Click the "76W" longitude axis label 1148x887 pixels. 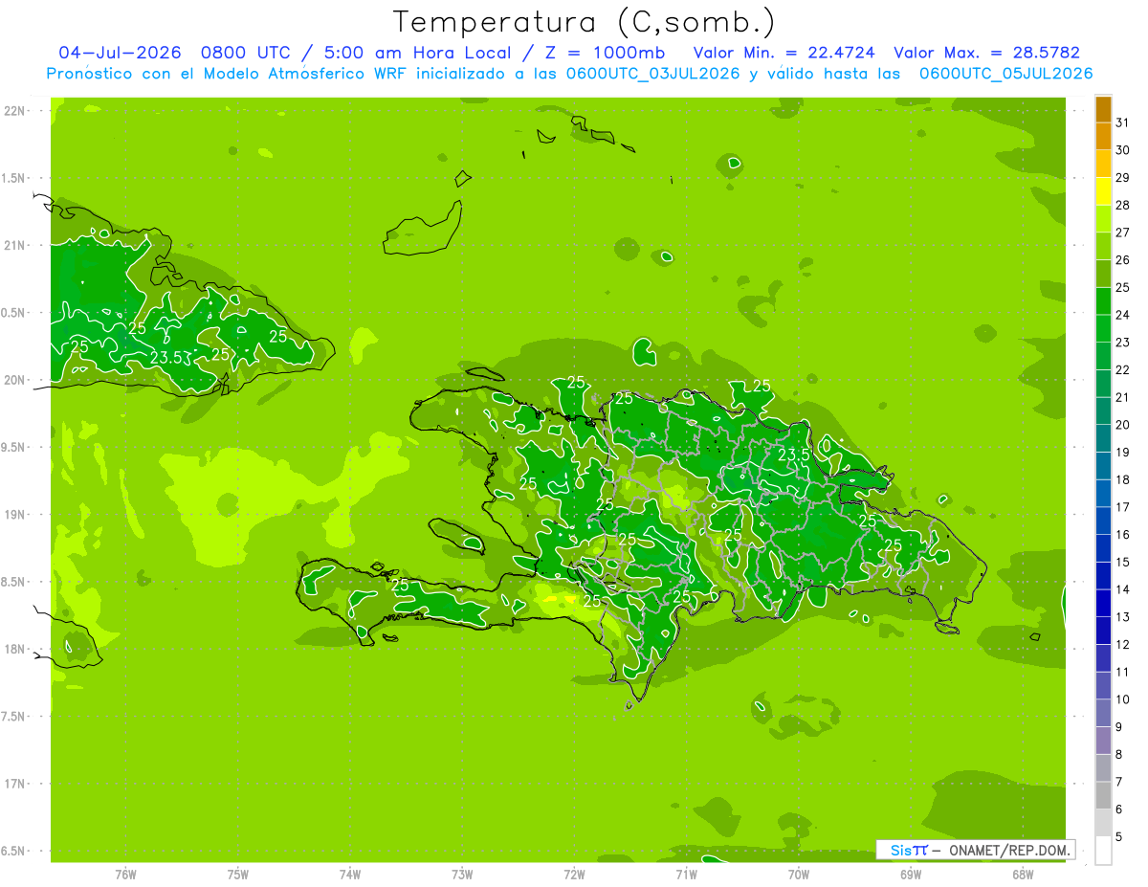[x=125, y=875]
